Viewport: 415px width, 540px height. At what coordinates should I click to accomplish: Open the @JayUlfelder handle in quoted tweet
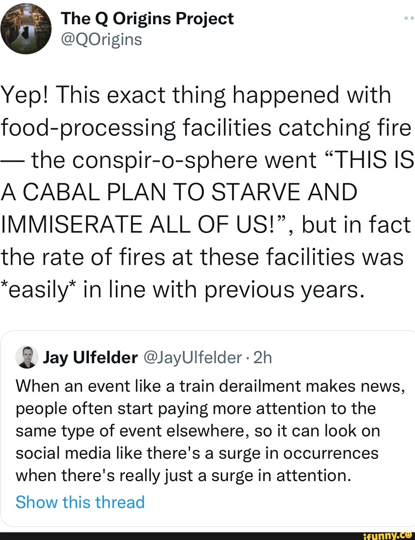(x=192, y=358)
